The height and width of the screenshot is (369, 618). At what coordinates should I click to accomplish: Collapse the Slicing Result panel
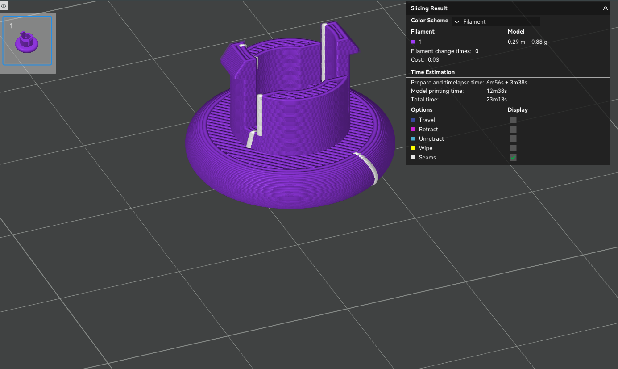coord(605,8)
